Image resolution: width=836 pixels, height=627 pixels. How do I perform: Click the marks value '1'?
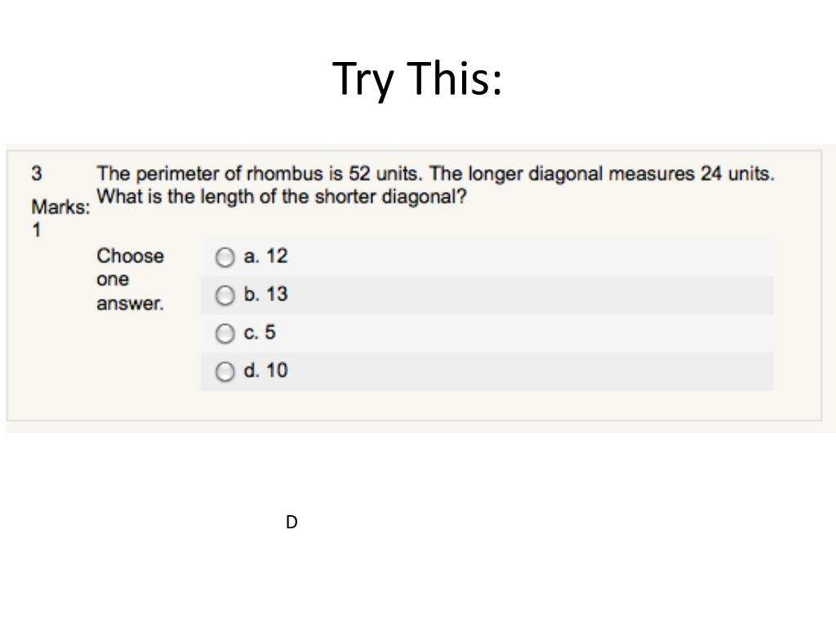(36, 230)
